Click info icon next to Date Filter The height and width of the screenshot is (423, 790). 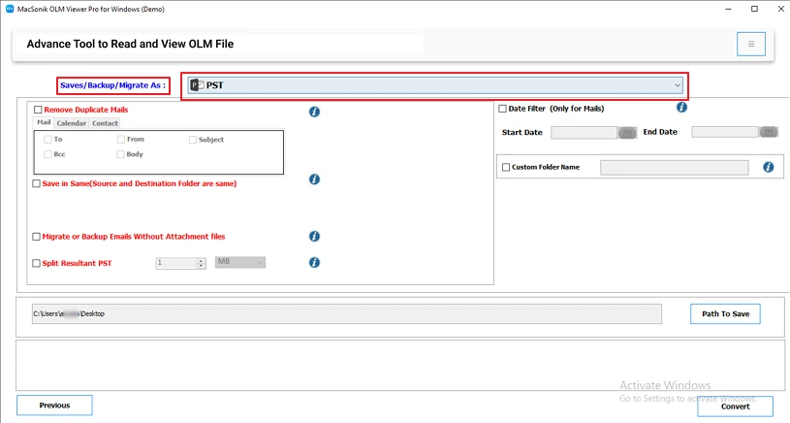681,107
